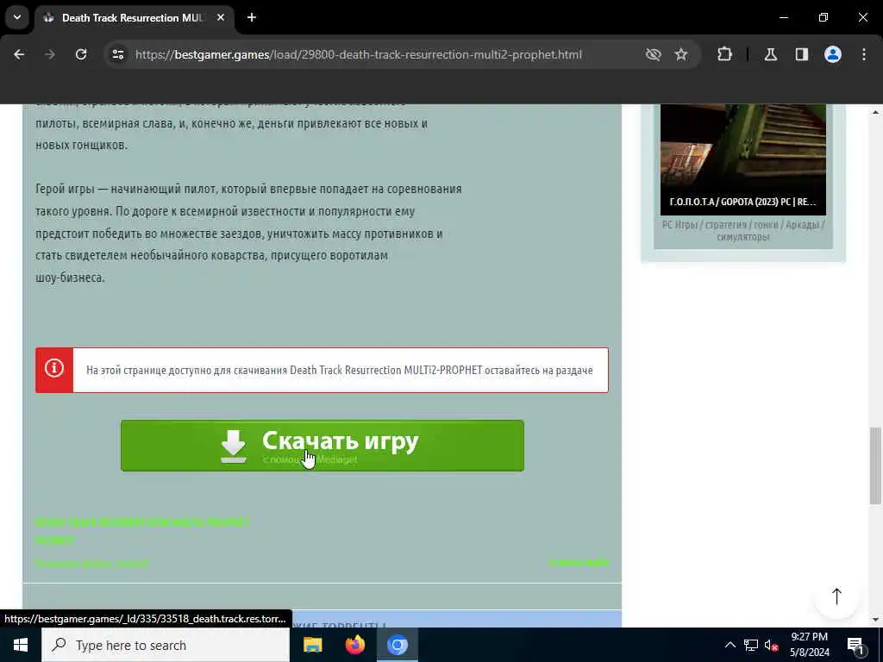Viewport: 883px width, 662px height.
Task: Click the notice text about Death Track Resurrection
Action: [339, 371]
